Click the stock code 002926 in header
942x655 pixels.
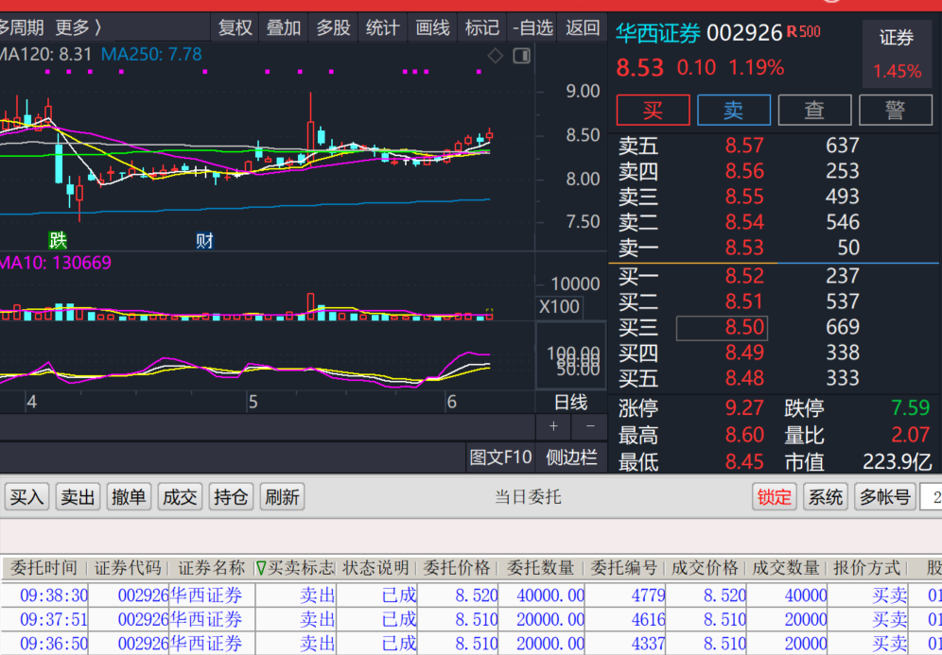coord(744,33)
